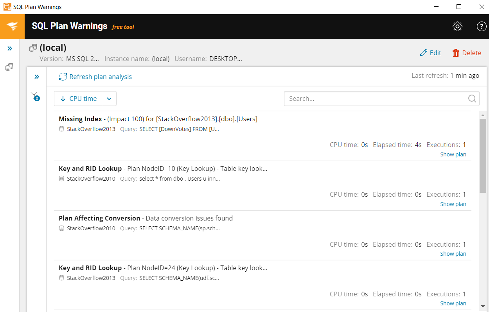Click the search magnifier icon
The width and height of the screenshot is (489, 312).
[472, 99]
